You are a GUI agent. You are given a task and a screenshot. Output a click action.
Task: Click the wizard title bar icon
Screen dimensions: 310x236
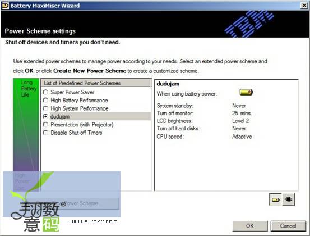[5, 6]
